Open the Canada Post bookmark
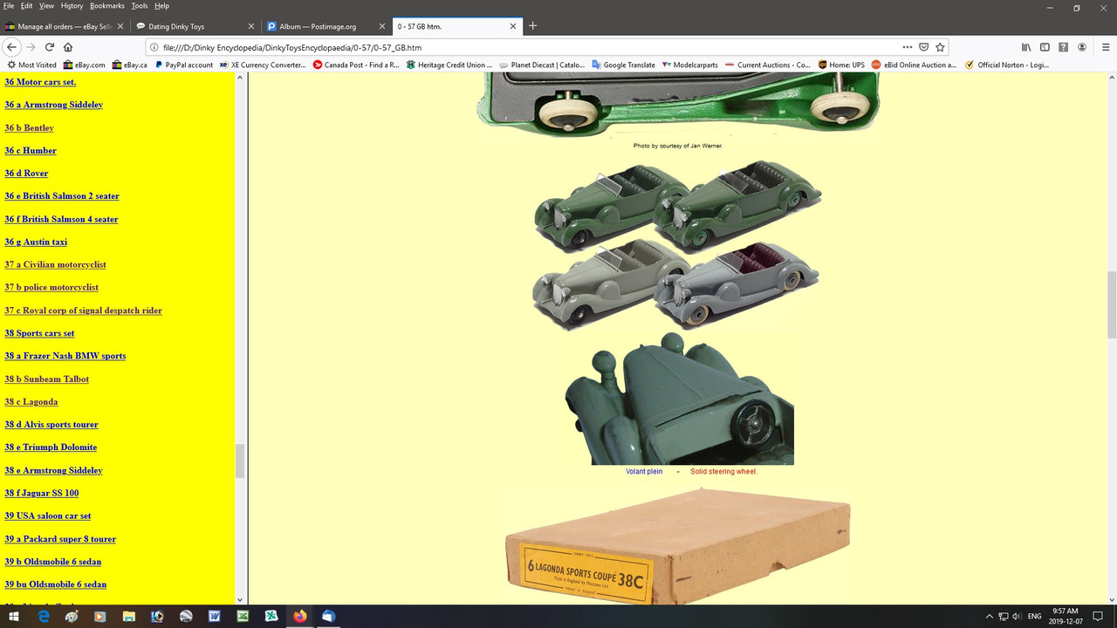Viewport: 1117px width, 628px height. point(356,65)
